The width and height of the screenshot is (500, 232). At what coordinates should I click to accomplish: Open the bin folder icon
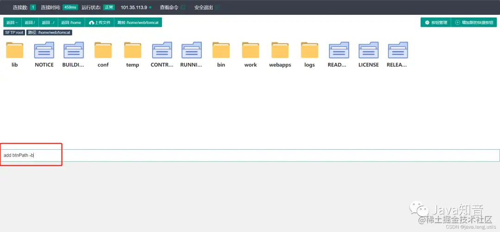pyautogui.click(x=221, y=50)
